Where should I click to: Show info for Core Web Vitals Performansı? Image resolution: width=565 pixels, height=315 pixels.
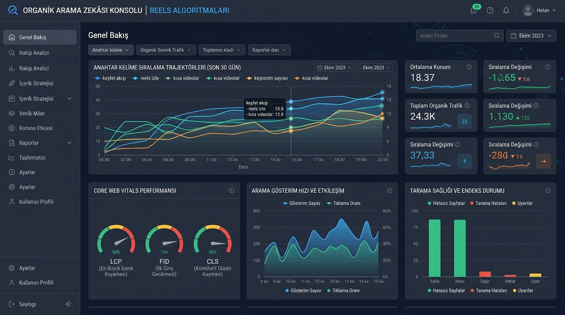point(232,191)
